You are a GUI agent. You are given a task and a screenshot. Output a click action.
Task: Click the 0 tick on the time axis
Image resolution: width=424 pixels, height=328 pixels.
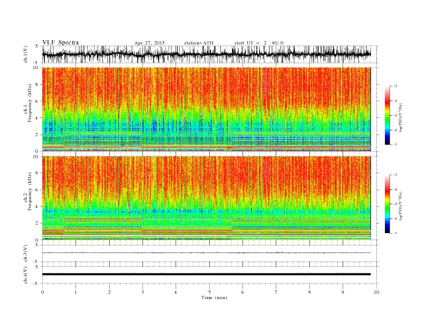point(42,292)
